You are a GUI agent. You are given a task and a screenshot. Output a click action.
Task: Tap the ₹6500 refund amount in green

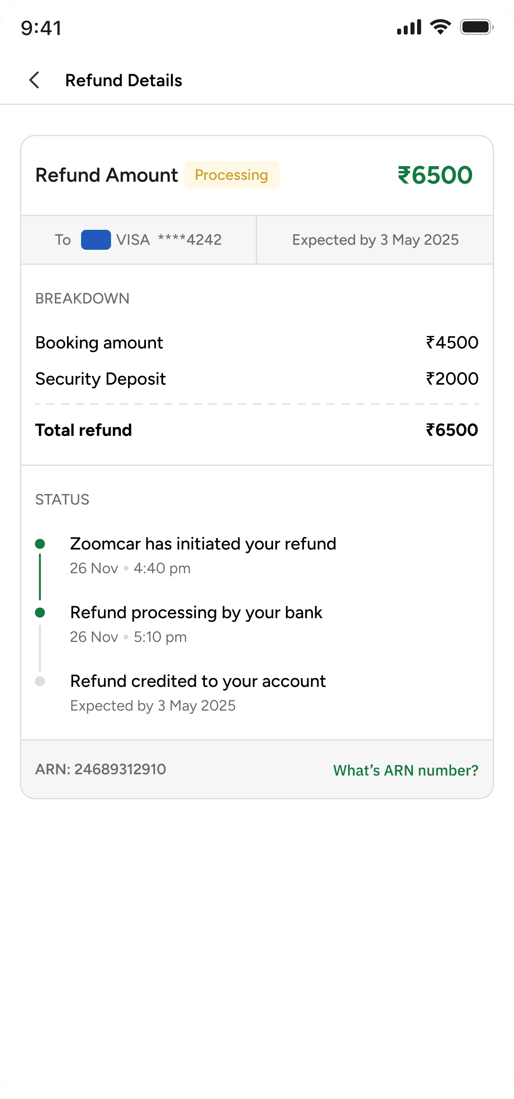(x=435, y=175)
